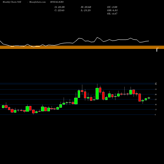
Task: Click the BINDALAGRO ticker symbol
Action: pyautogui.click(x=57, y=2)
